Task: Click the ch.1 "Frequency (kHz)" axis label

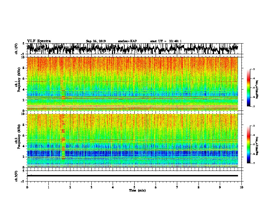Action: (19, 80)
